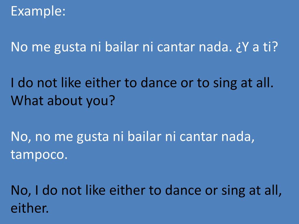This screenshot has height=224, width=299.
Task: Click 'sing at all.' in black text
Action: tap(243, 83)
